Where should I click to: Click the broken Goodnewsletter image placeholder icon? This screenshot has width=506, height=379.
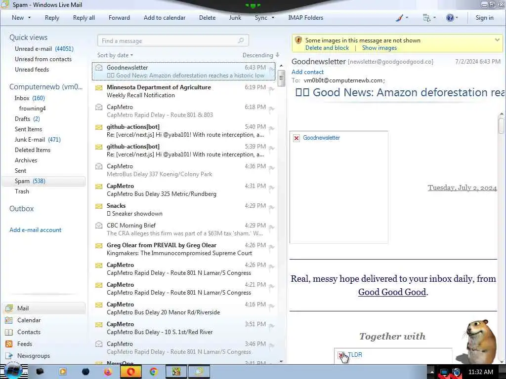click(x=296, y=138)
